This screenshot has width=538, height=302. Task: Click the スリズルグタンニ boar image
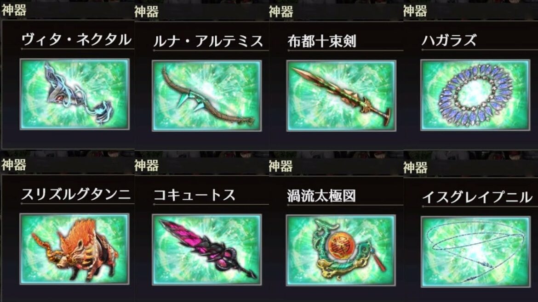click(74, 249)
